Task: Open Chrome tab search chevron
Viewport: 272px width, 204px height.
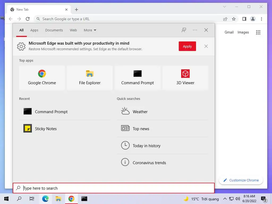Action: click(224, 7)
